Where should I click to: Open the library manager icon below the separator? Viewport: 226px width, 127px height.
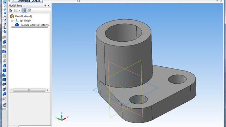tap(4, 105)
